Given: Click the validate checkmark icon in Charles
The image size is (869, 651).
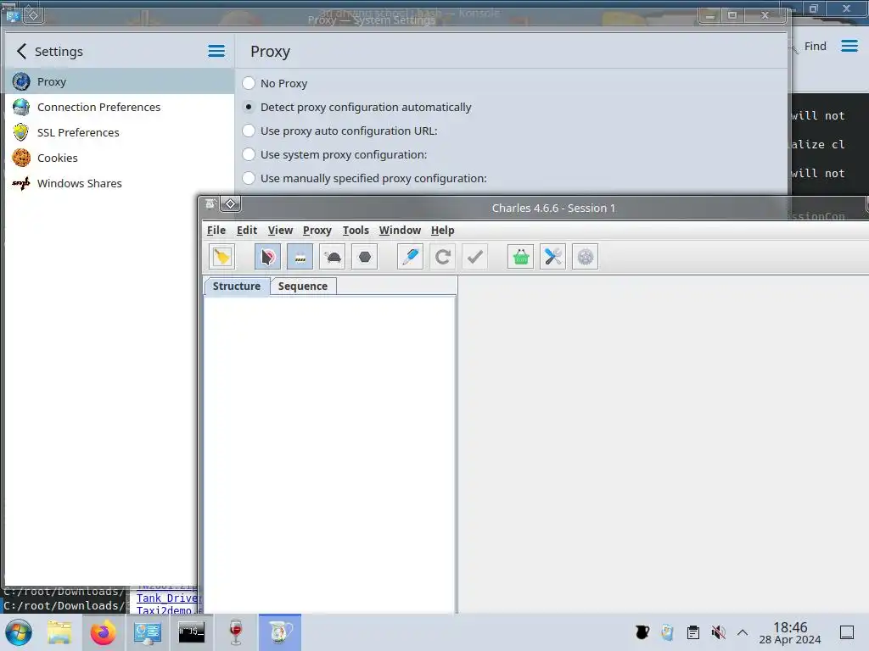Looking at the screenshot, I should pyautogui.click(x=475, y=257).
